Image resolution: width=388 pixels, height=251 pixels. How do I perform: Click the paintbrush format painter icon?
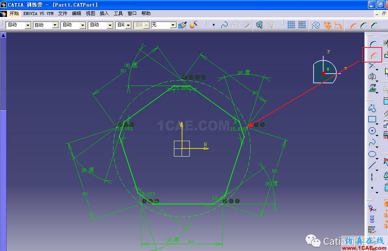tap(182, 25)
